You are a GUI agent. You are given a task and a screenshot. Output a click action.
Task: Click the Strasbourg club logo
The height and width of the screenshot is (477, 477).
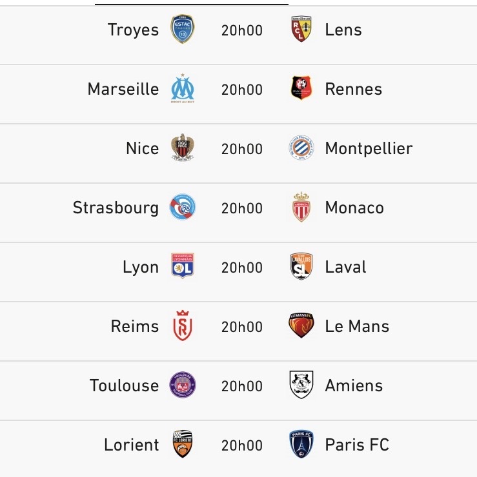[182, 208]
